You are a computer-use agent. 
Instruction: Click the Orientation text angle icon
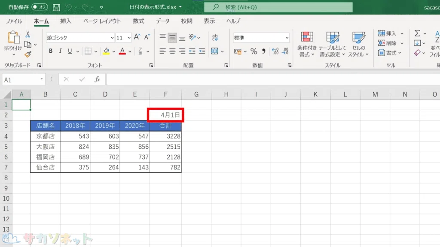pos(192,37)
